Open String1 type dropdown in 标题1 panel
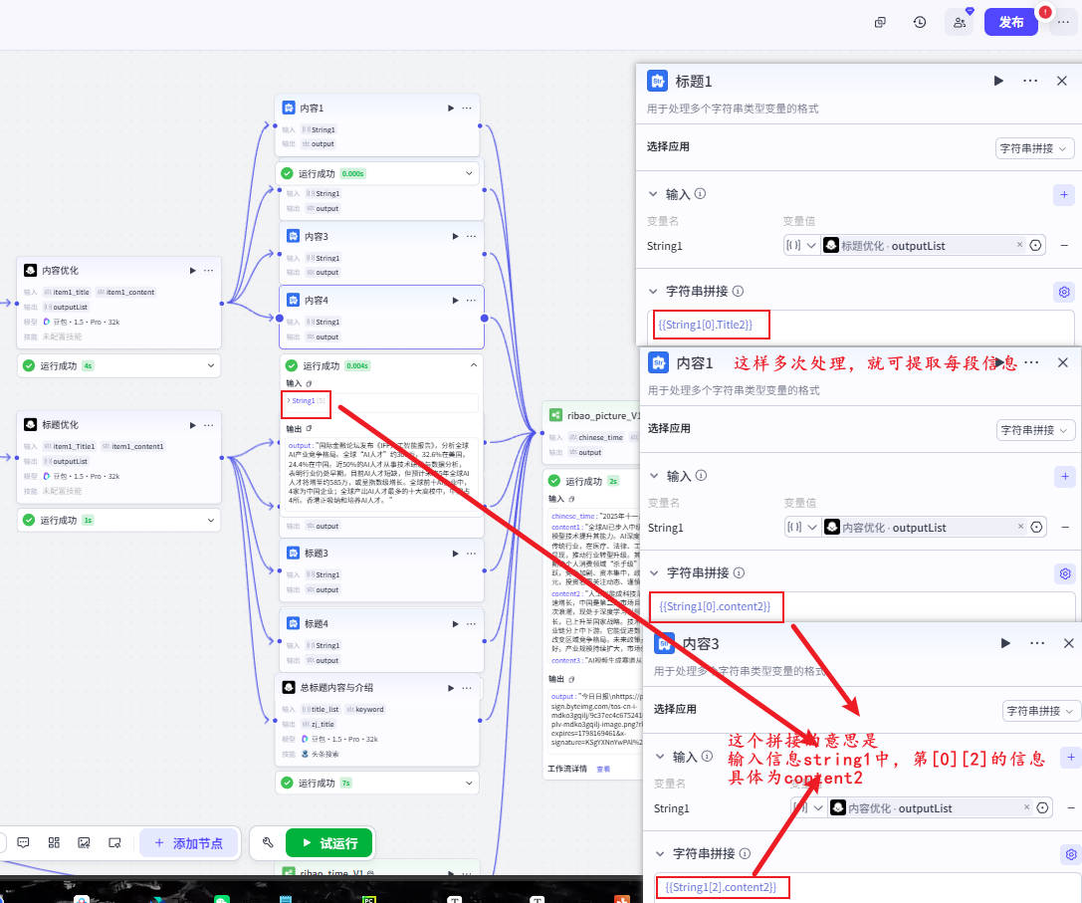This screenshot has height=903, width=1082. point(801,245)
